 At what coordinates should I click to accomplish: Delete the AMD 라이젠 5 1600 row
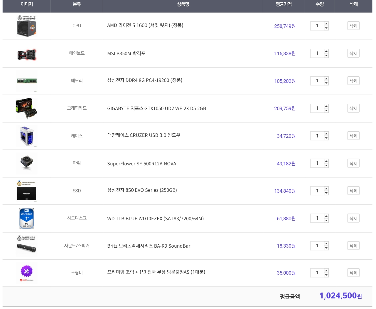coord(353,26)
